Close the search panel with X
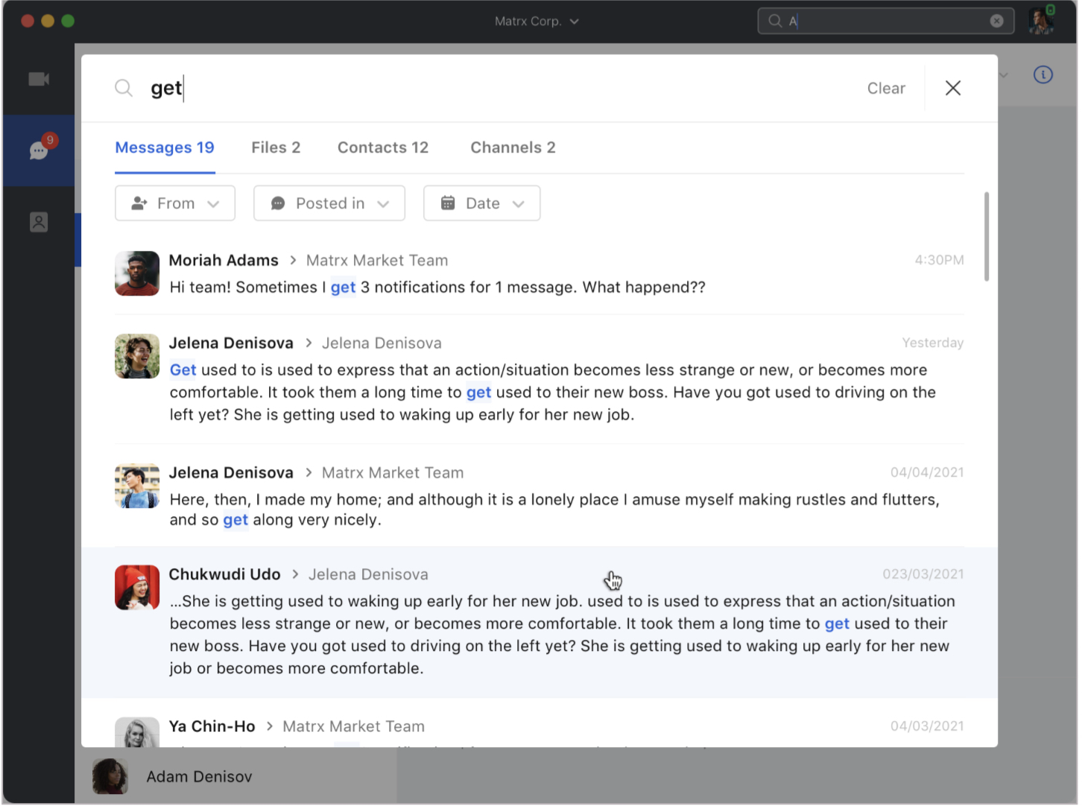 [952, 88]
